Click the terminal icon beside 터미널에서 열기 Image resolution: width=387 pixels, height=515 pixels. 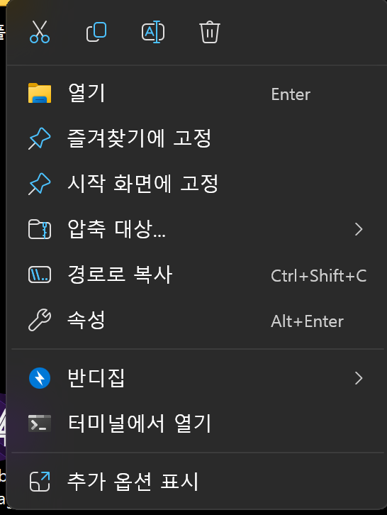(x=40, y=423)
